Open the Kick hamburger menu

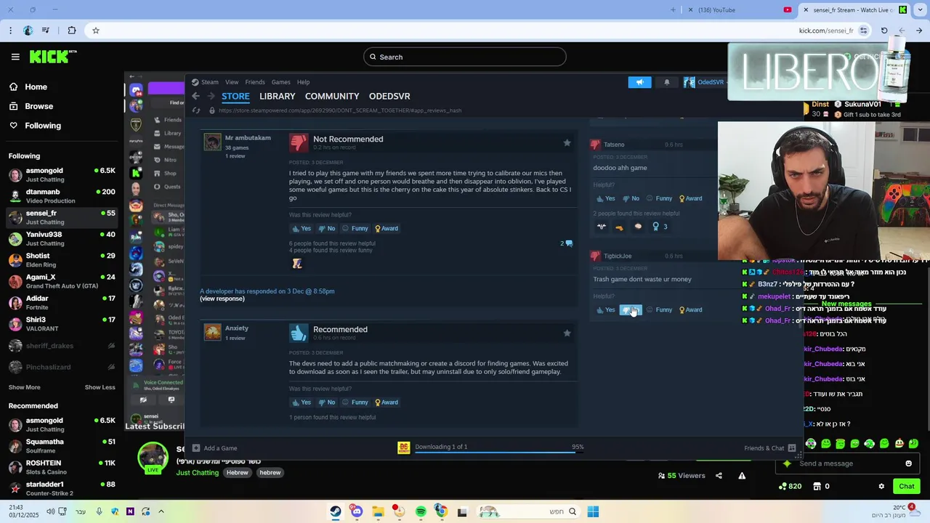click(x=15, y=57)
